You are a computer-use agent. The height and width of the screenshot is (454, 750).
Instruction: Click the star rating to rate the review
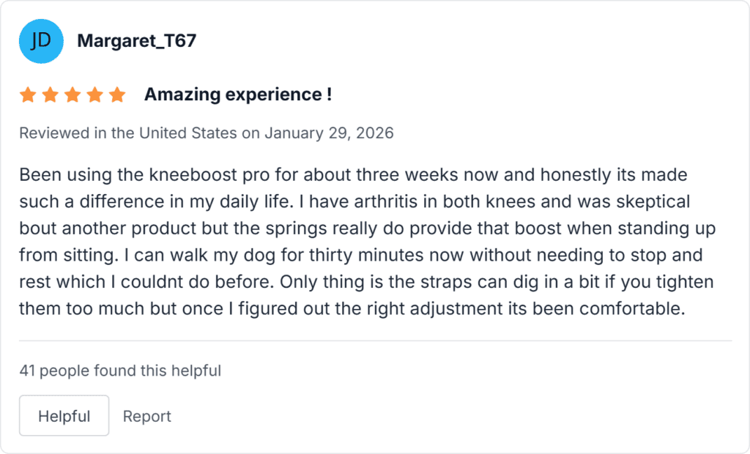73,94
